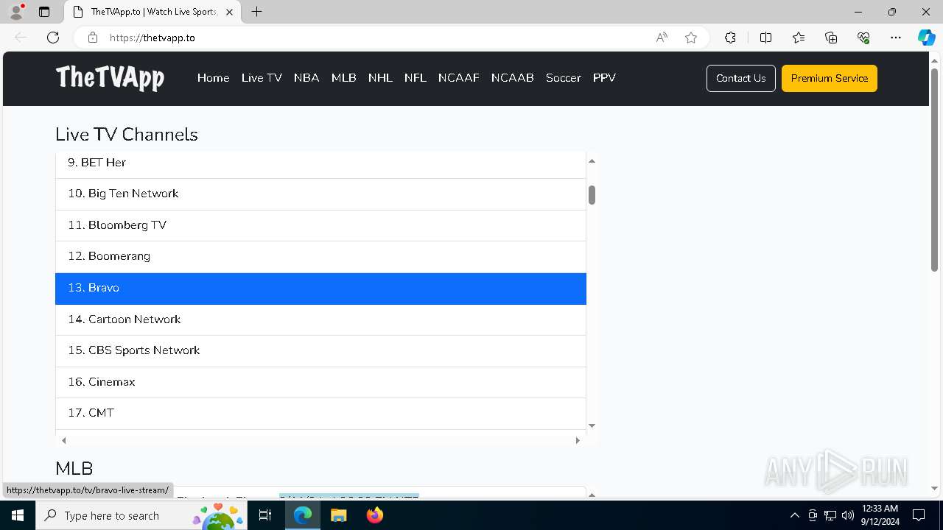Screen dimensions: 943x530
Task: Click Microsoft Edge taskbar icon
Action: tap(303, 515)
